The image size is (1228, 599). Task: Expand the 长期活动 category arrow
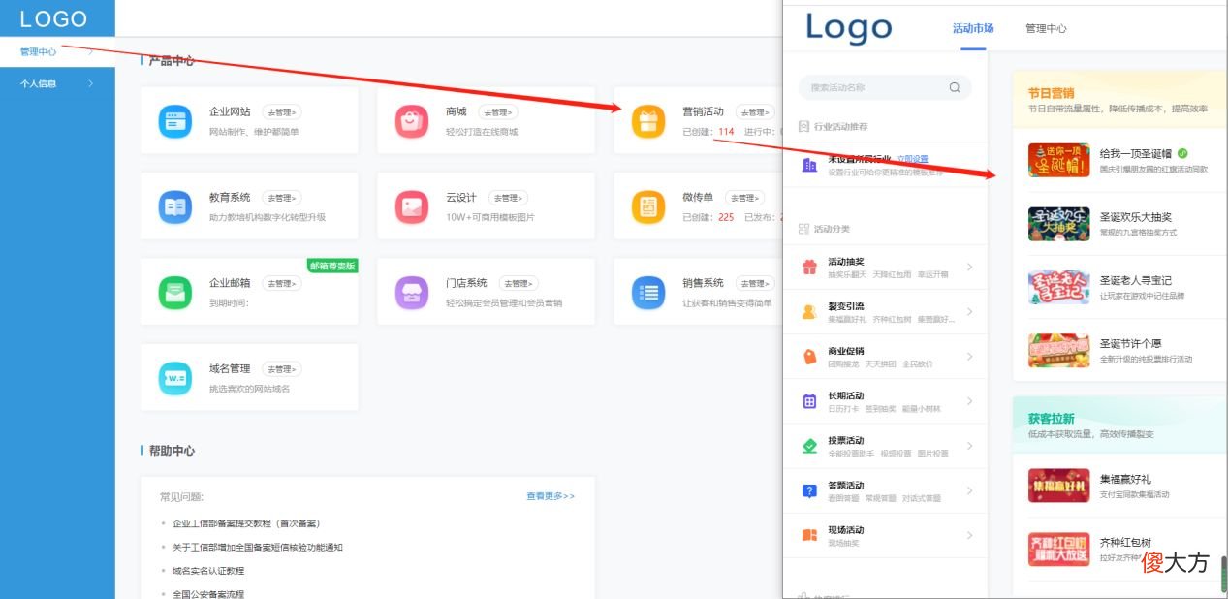click(969, 401)
